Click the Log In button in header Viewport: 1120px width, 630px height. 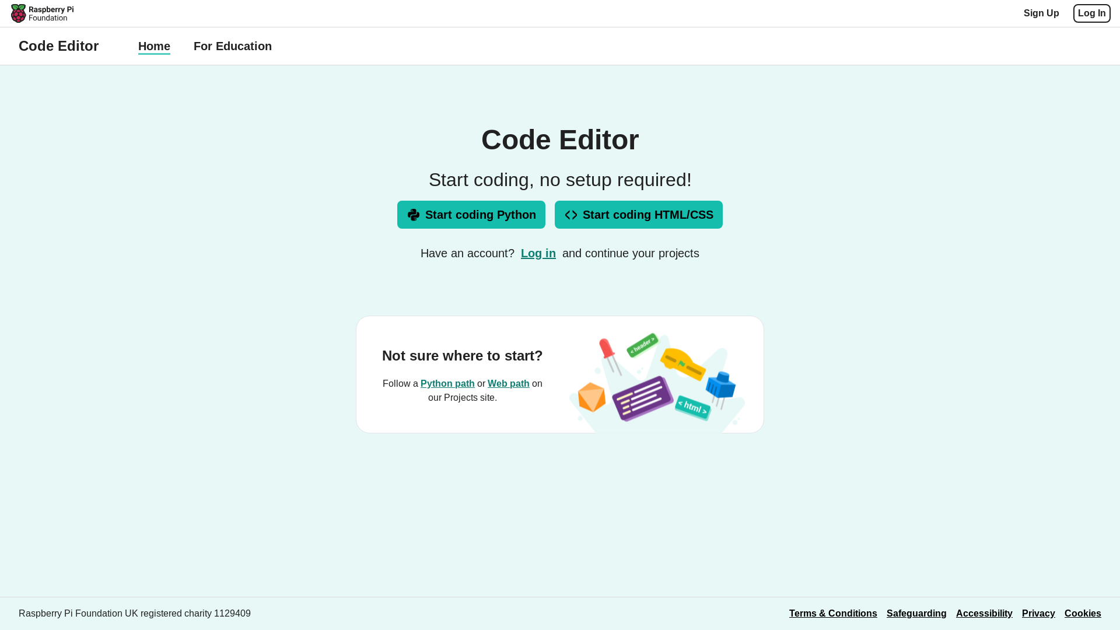(1091, 13)
